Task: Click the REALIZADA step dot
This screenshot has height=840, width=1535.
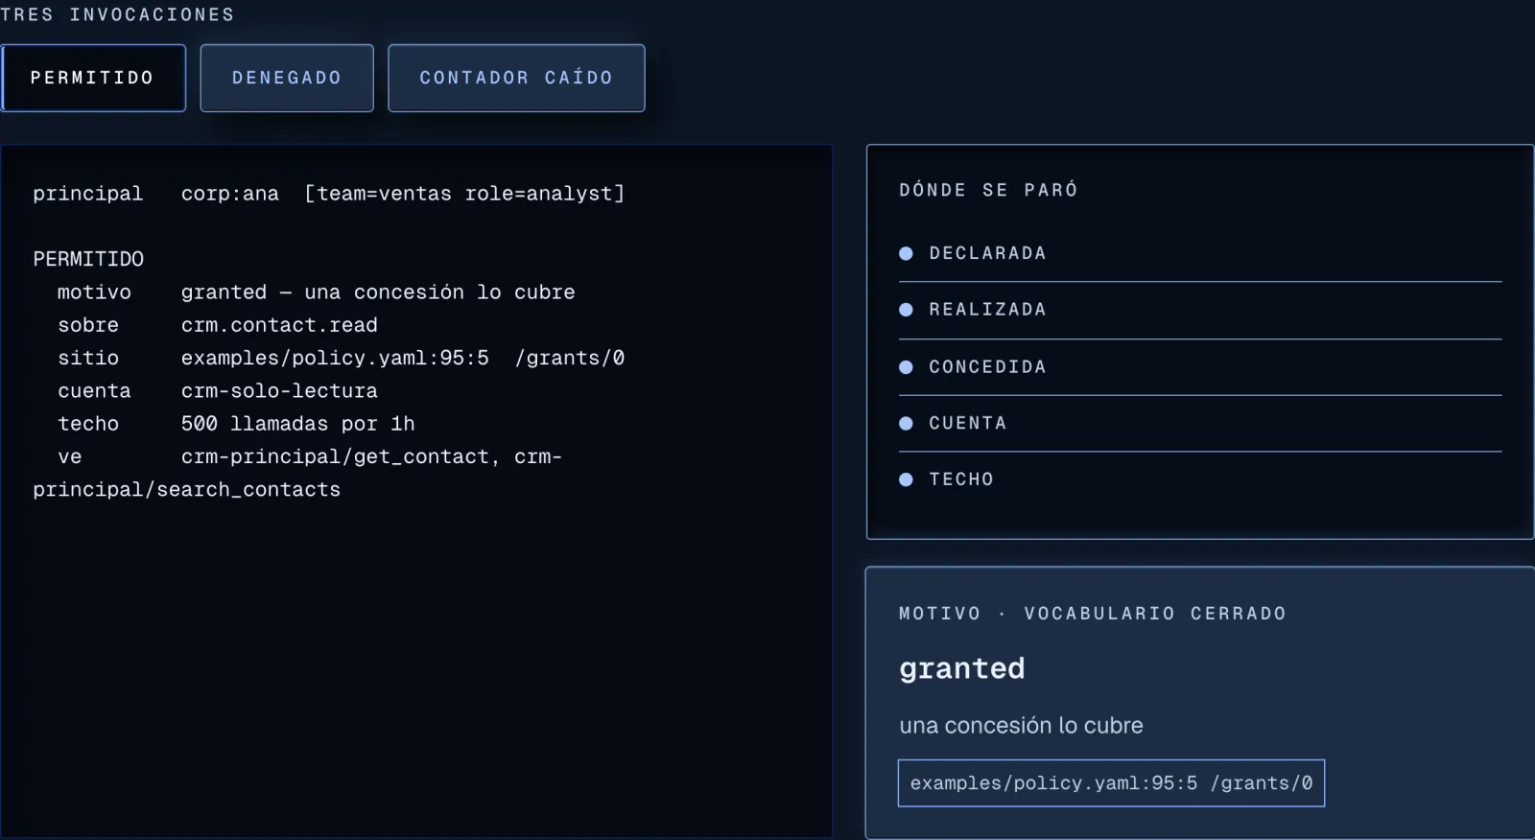Action: coord(906,310)
